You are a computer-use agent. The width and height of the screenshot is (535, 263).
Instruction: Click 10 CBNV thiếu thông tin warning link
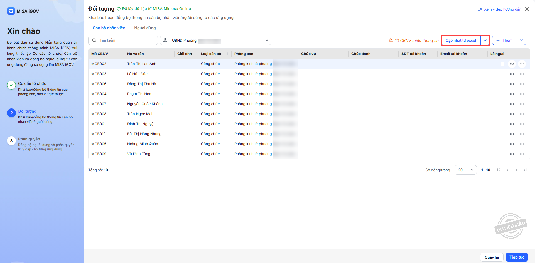(x=417, y=41)
